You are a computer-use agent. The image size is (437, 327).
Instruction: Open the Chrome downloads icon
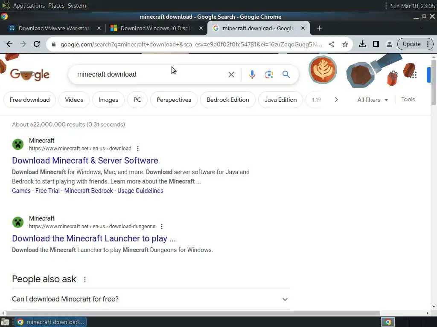(362, 44)
